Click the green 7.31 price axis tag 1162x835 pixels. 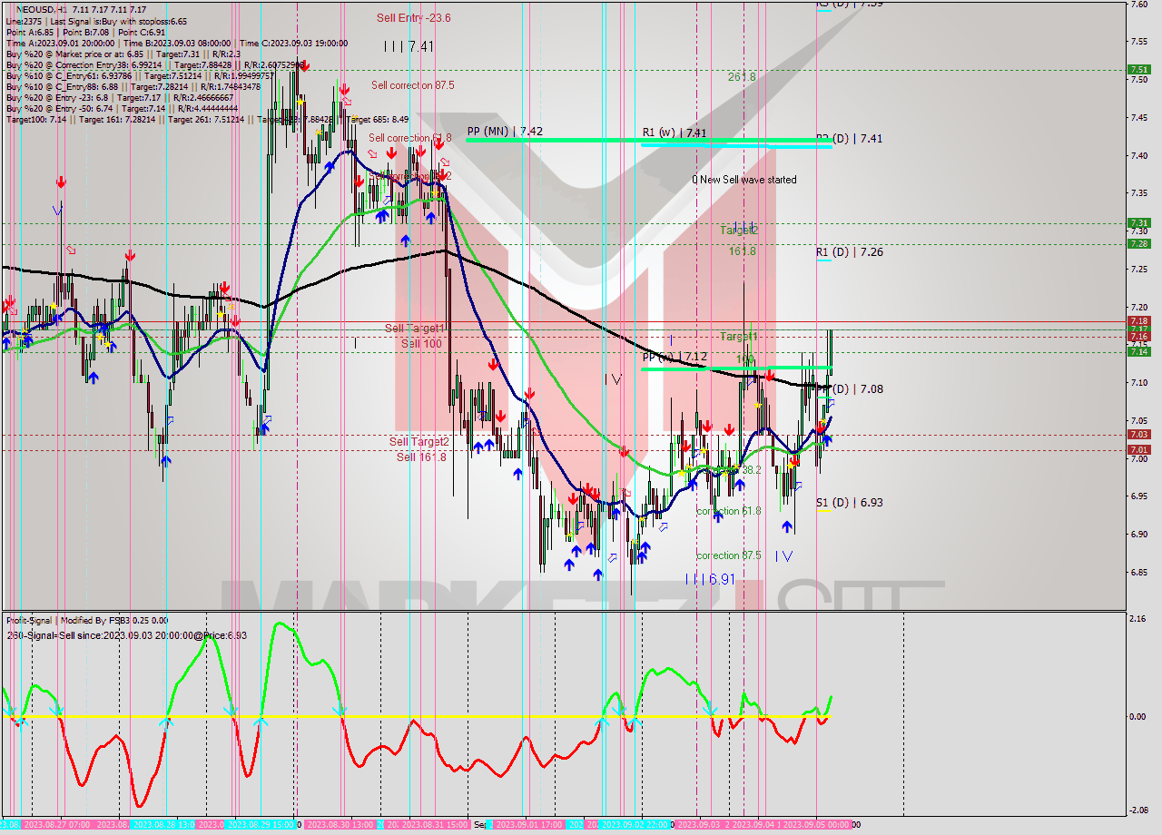[1138, 222]
